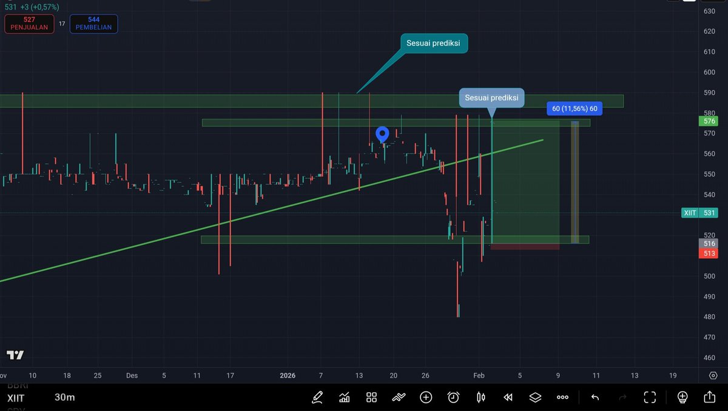Screen dimensions: 728x411
Task: Tap the red PENJUALAN 527 sell button
Action: (x=29, y=24)
